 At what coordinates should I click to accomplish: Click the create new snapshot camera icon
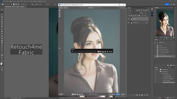[171, 65]
